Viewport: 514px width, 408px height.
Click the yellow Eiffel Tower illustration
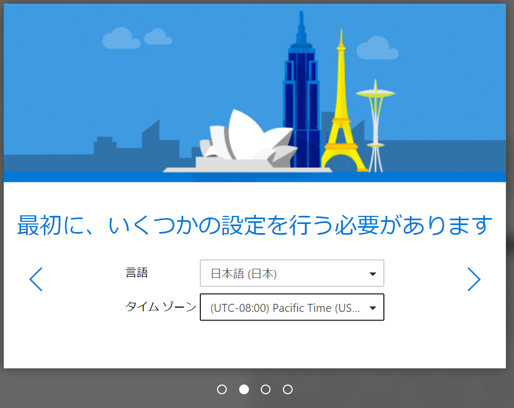pos(340,119)
